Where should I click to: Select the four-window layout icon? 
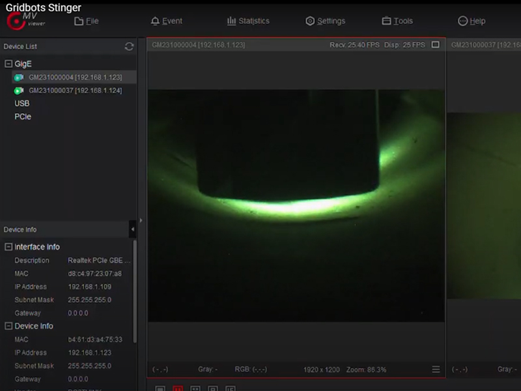coord(195,388)
